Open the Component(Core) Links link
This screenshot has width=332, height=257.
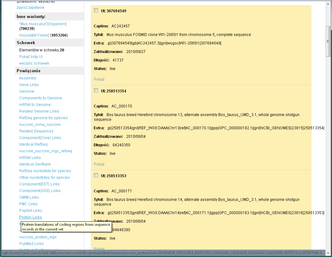[40, 137]
